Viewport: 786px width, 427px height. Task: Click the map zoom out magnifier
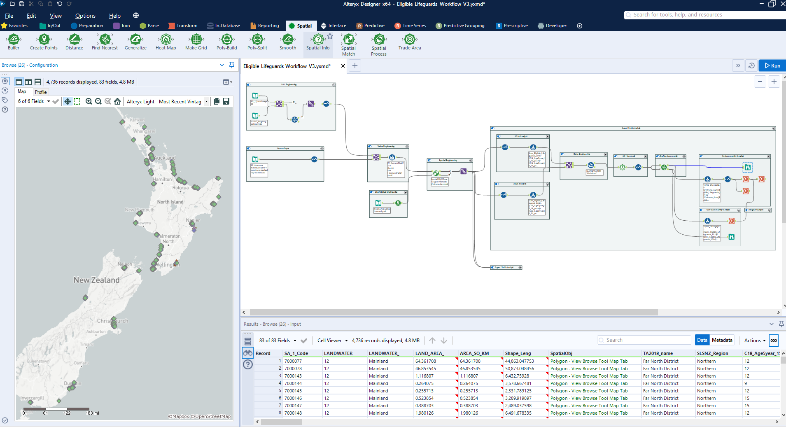tap(98, 101)
